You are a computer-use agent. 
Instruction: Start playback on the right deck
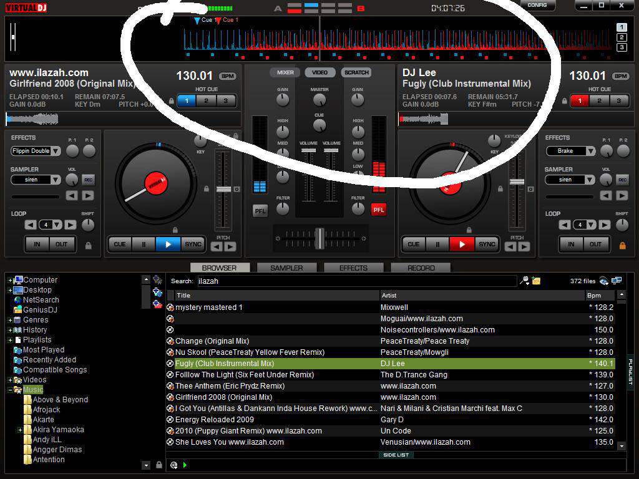point(462,244)
